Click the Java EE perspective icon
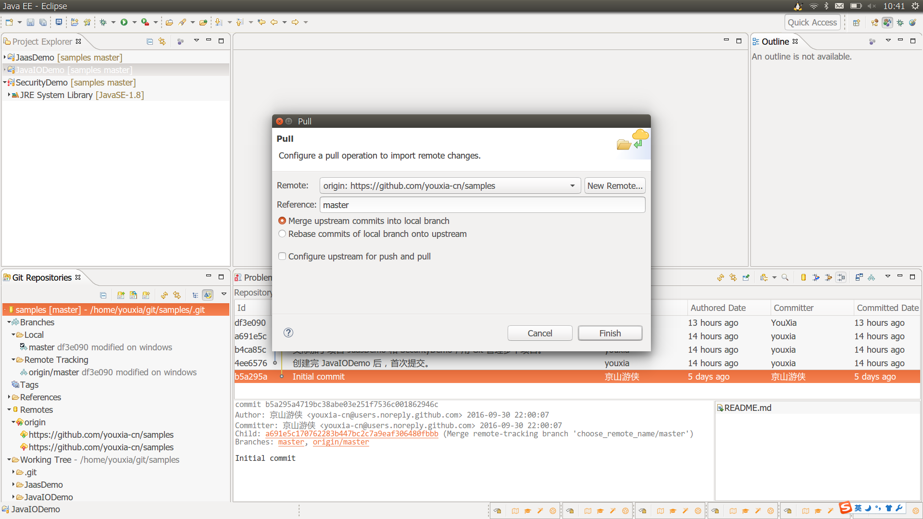 [887, 23]
